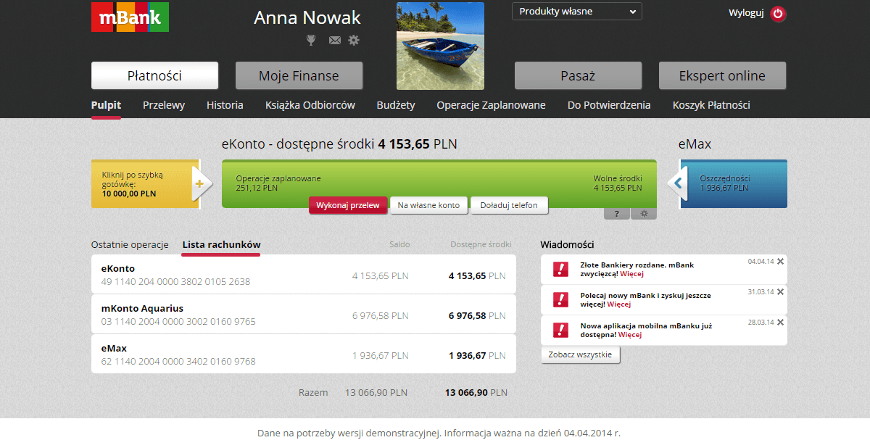The image size is (870, 440).
Task: Select the eKonto account row name
Action: pos(118,269)
